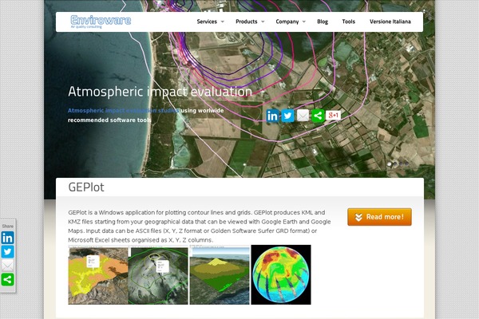Switch to Versione Italiana
479x319 pixels.
tap(390, 22)
